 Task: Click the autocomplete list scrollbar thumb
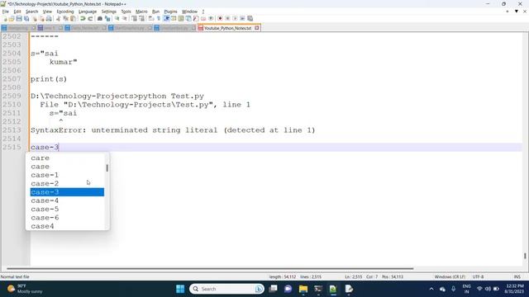[107, 167]
